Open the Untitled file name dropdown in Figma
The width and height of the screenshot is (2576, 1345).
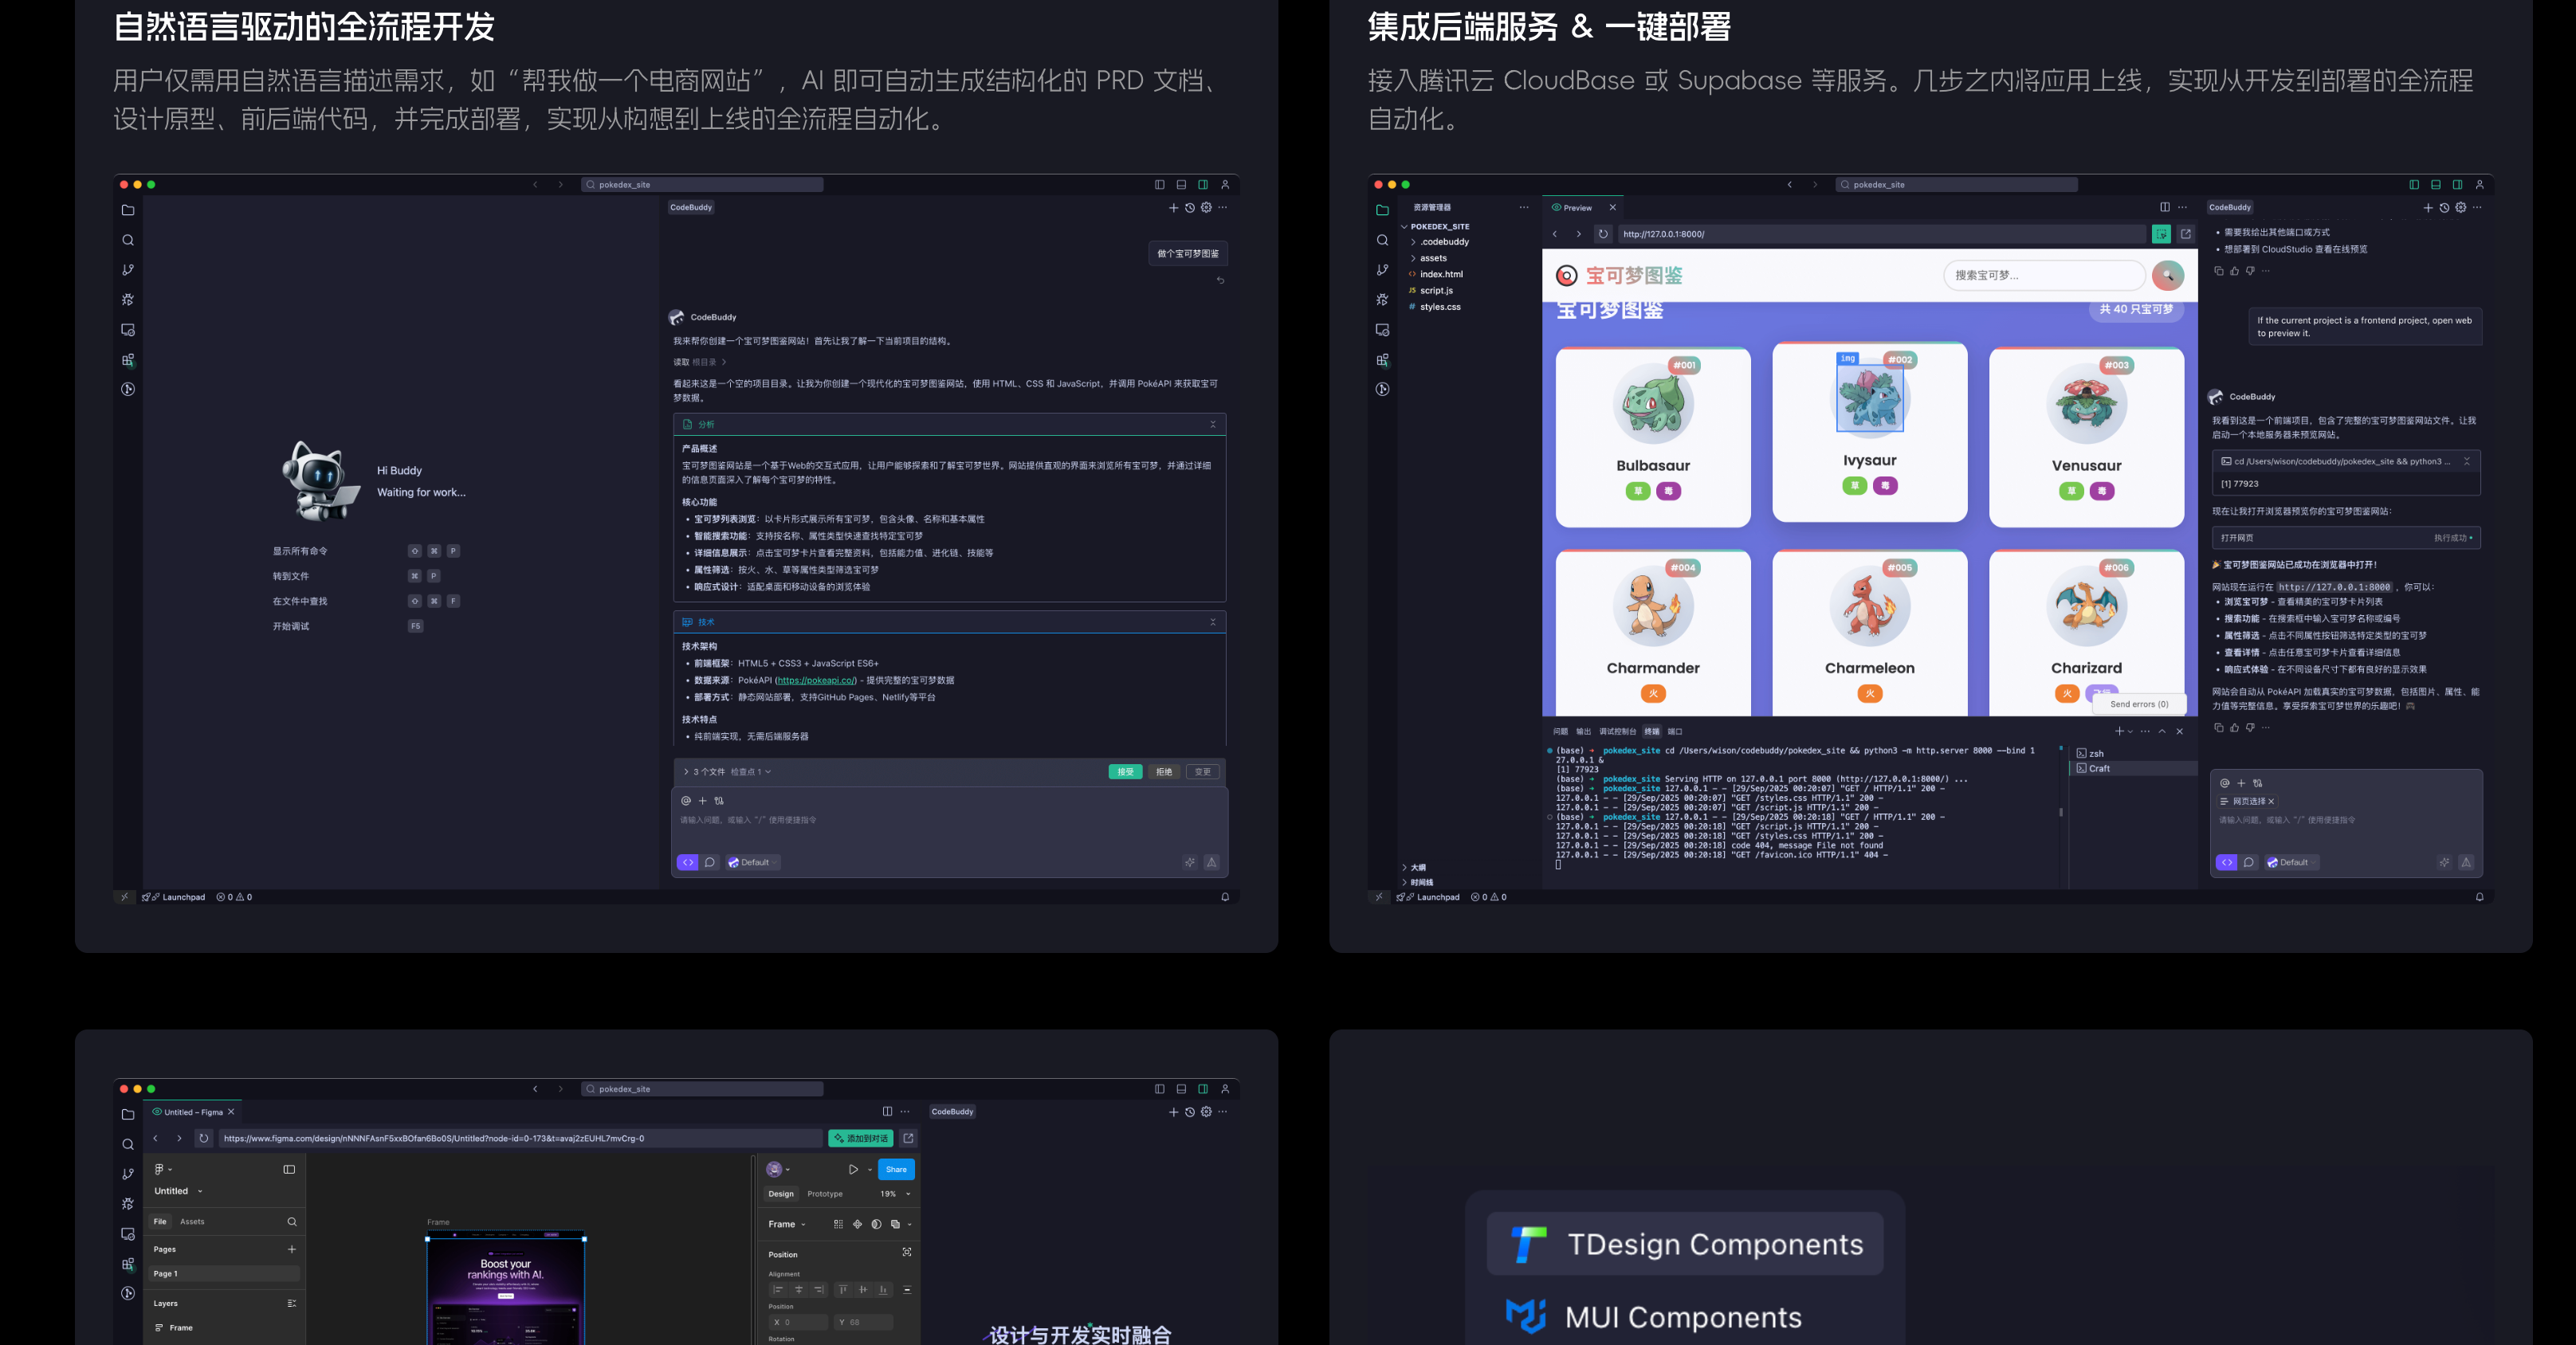click(x=178, y=1191)
